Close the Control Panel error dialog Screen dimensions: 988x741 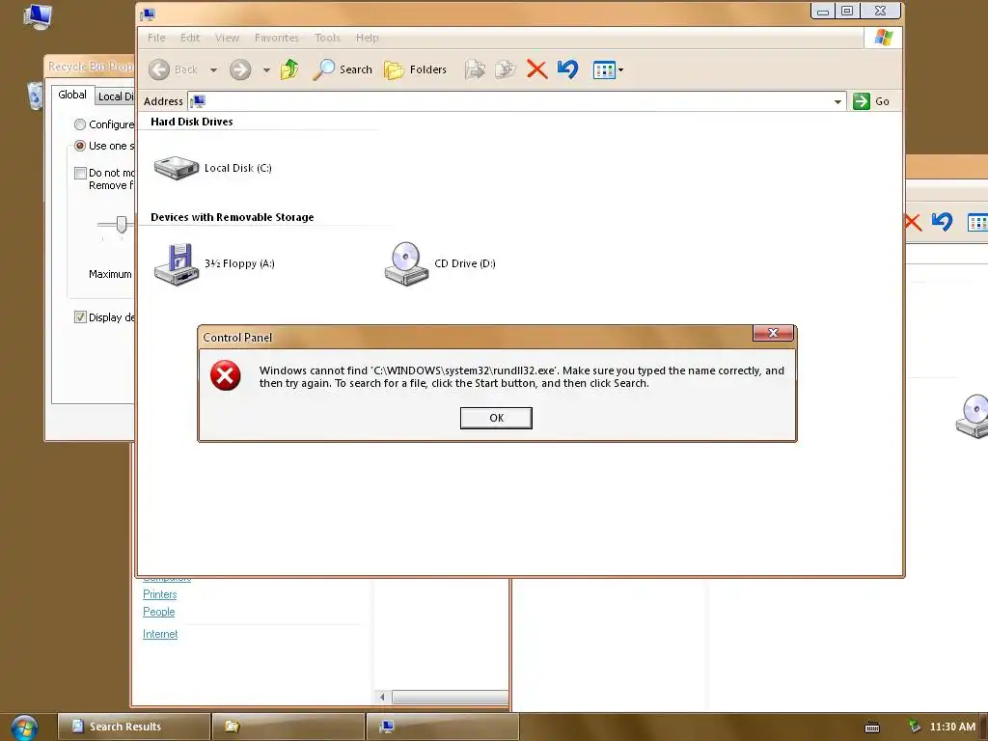(773, 333)
